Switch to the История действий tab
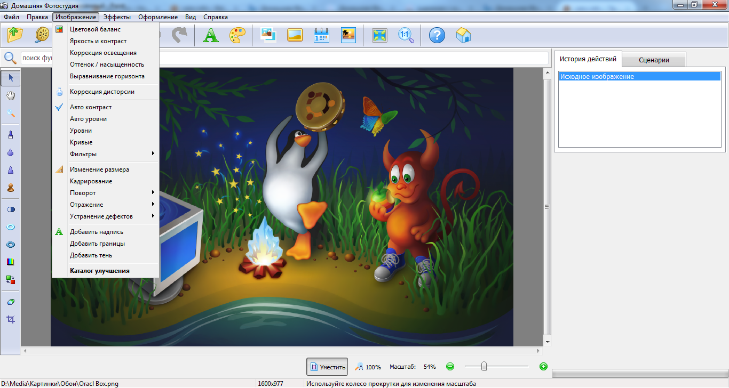The width and height of the screenshot is (729, 388). click(588, 59)
